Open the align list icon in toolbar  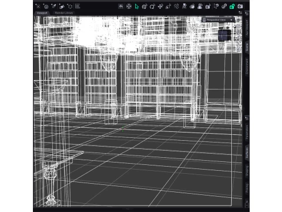78,6
